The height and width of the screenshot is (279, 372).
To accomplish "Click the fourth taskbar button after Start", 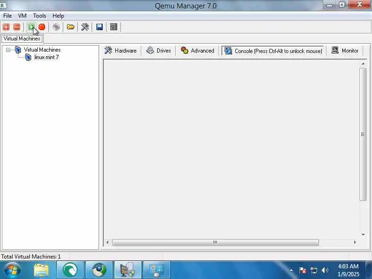I will pos(99,270).
